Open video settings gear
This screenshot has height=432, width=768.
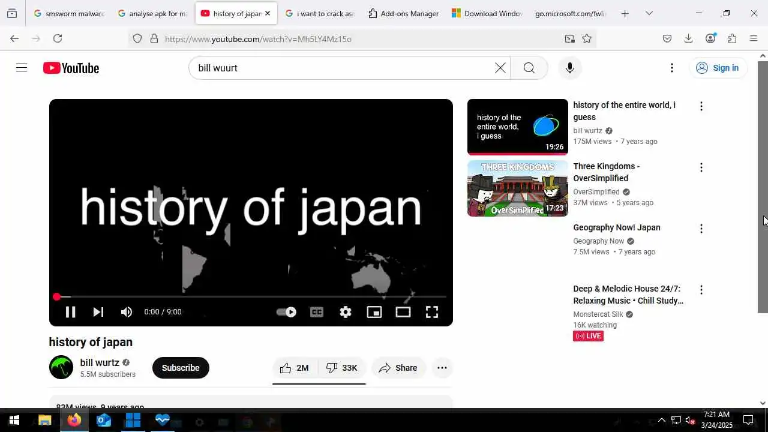346,312
